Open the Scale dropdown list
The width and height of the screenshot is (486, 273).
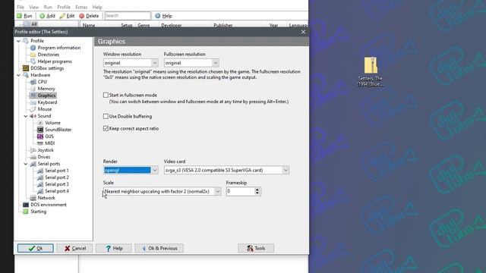click(218, 192)
